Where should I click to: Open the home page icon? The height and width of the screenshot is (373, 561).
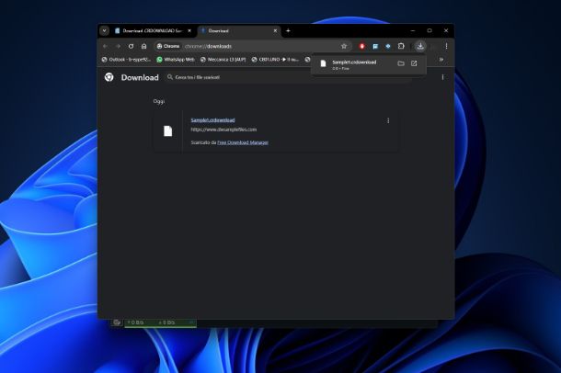coord(143,46)
